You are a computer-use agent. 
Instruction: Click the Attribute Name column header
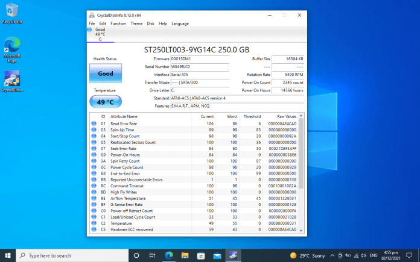[x=124, y=116]
